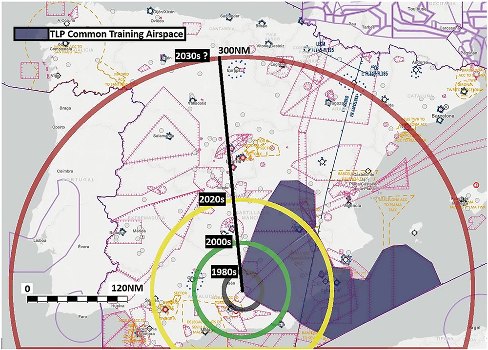Select the Ibiza airport diamond symbol
The height and width of the screenshot is (350, 488).
coord(414,233)
